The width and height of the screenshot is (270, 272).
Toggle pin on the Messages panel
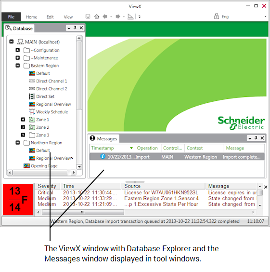256,138
